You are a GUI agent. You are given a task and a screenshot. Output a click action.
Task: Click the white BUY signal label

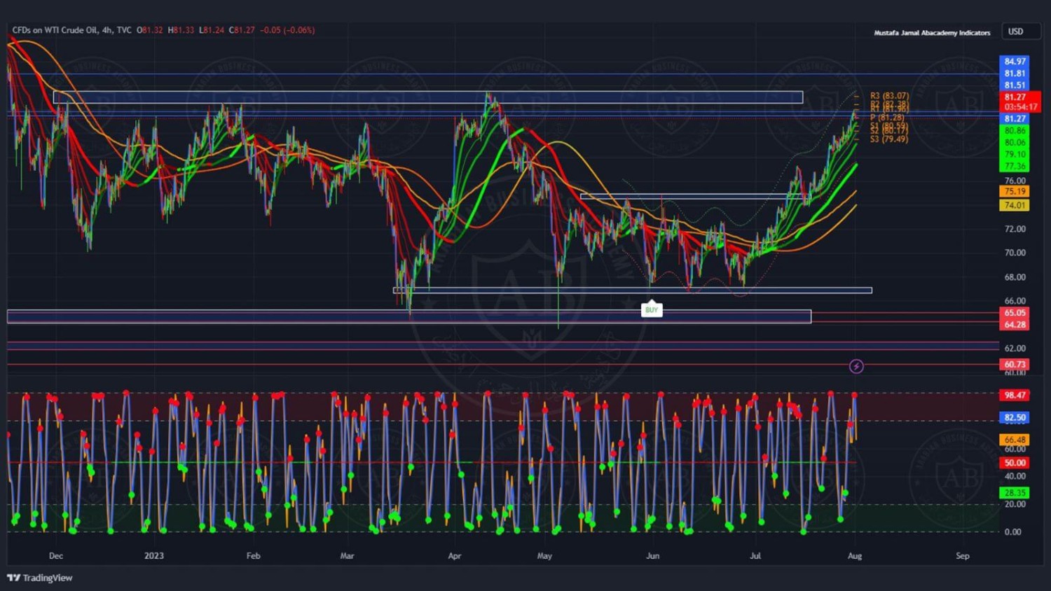pyautogui.click(x=652, y=310)
